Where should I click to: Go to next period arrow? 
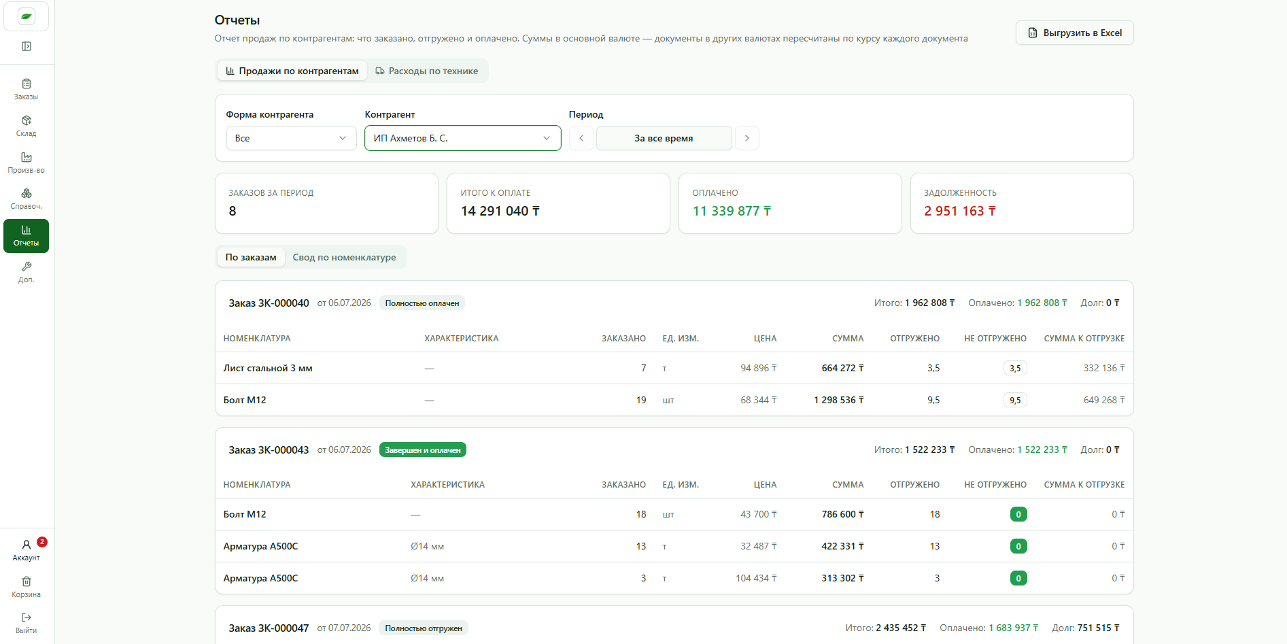747,138
